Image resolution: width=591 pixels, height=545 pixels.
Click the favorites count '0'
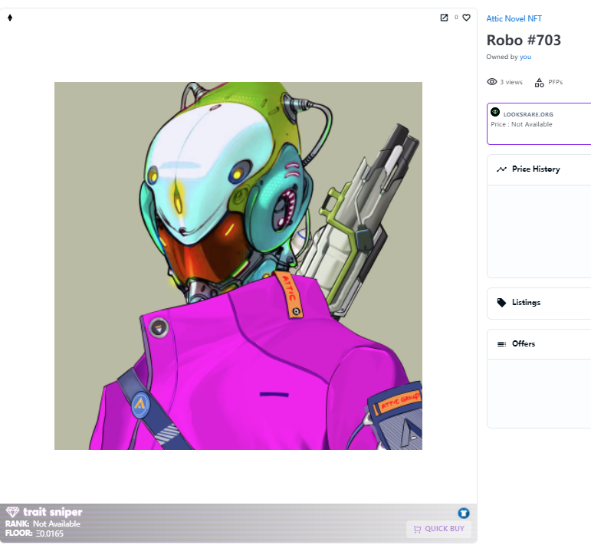pos(456,18)
